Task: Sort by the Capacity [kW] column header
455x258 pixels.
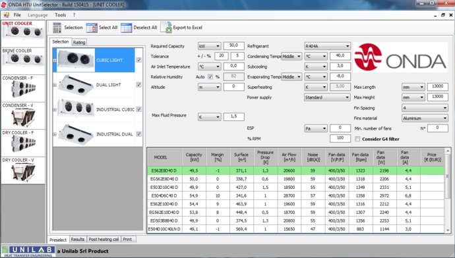Action: tap(194, 157)
